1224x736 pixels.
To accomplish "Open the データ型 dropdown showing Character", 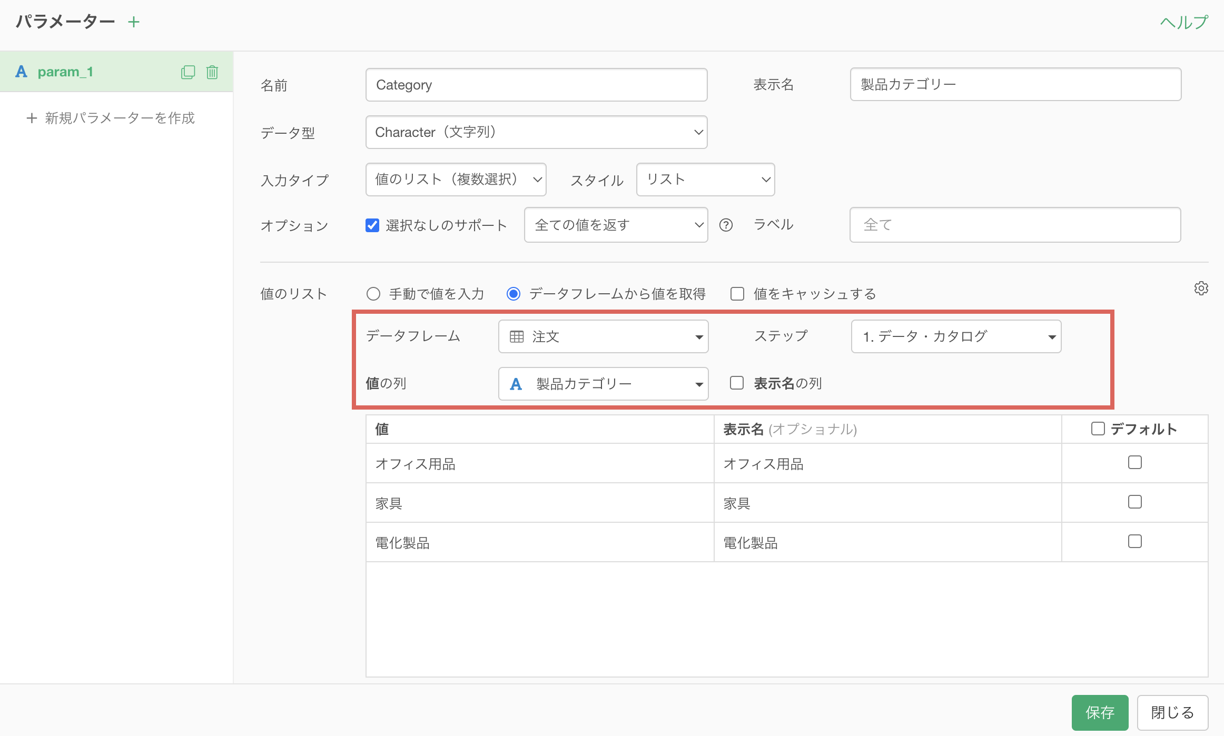I will [536, 132].
